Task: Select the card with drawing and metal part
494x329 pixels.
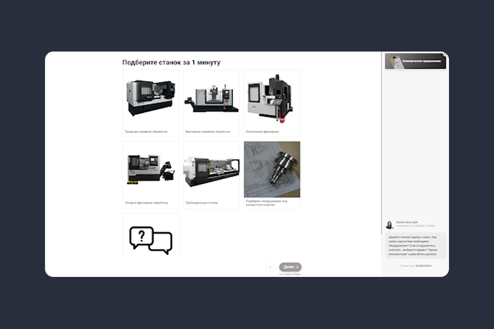Action: click(x=272, y=175)
